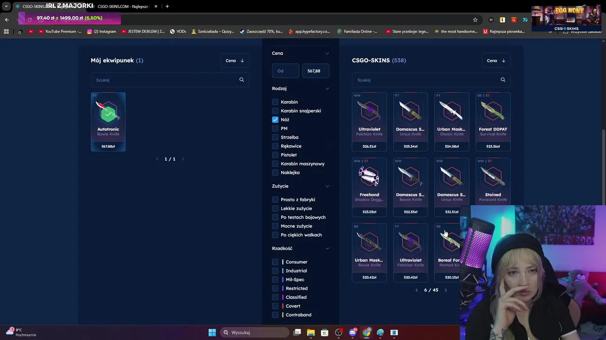Enable the Karabin filter checkbox
This screenshot has height=340, width=606.
tap(275, 102)
